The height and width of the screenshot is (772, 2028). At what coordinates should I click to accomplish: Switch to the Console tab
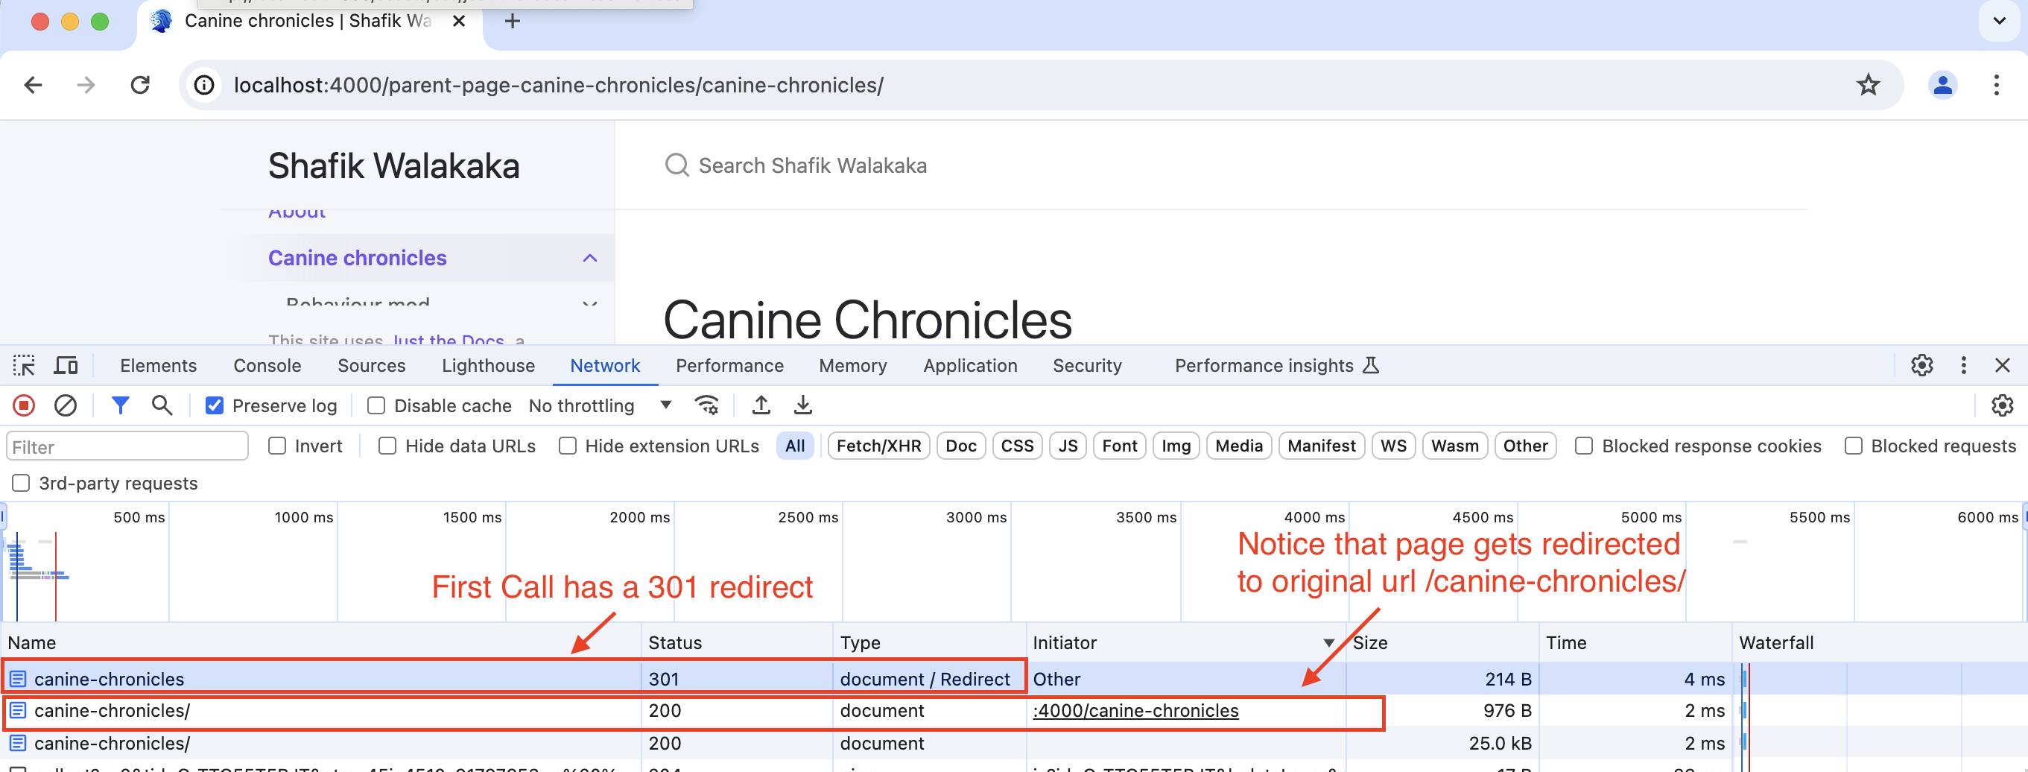[267, 366]
